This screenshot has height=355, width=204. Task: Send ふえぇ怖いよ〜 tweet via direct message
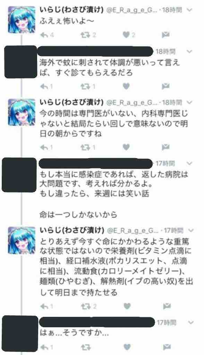[166, 35]
